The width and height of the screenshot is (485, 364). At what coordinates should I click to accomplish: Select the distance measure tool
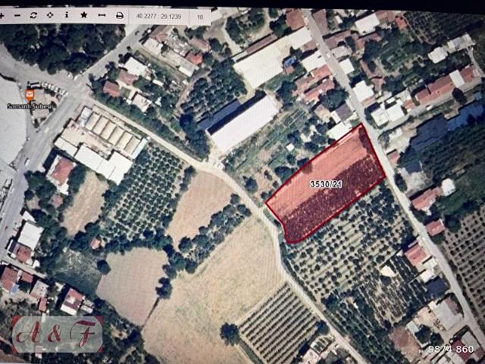(x=102, y=15)
